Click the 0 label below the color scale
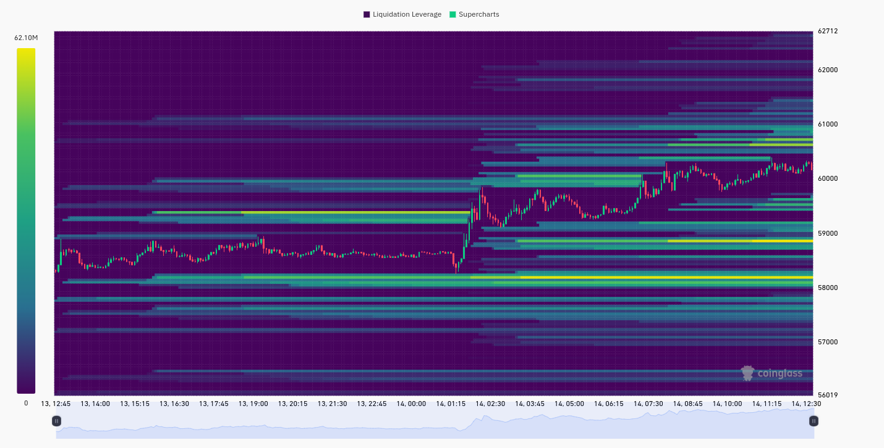 click(26, 403)
